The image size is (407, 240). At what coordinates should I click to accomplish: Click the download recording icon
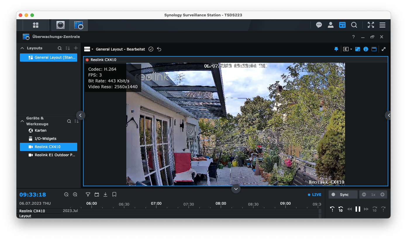106,194
